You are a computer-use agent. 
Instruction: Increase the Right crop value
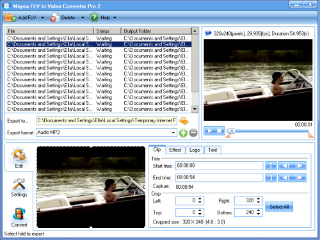[x=259, y=198]
